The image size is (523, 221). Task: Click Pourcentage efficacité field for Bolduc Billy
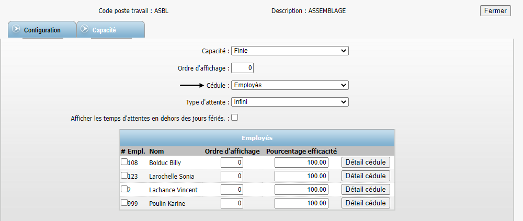[x=301, y=162]
